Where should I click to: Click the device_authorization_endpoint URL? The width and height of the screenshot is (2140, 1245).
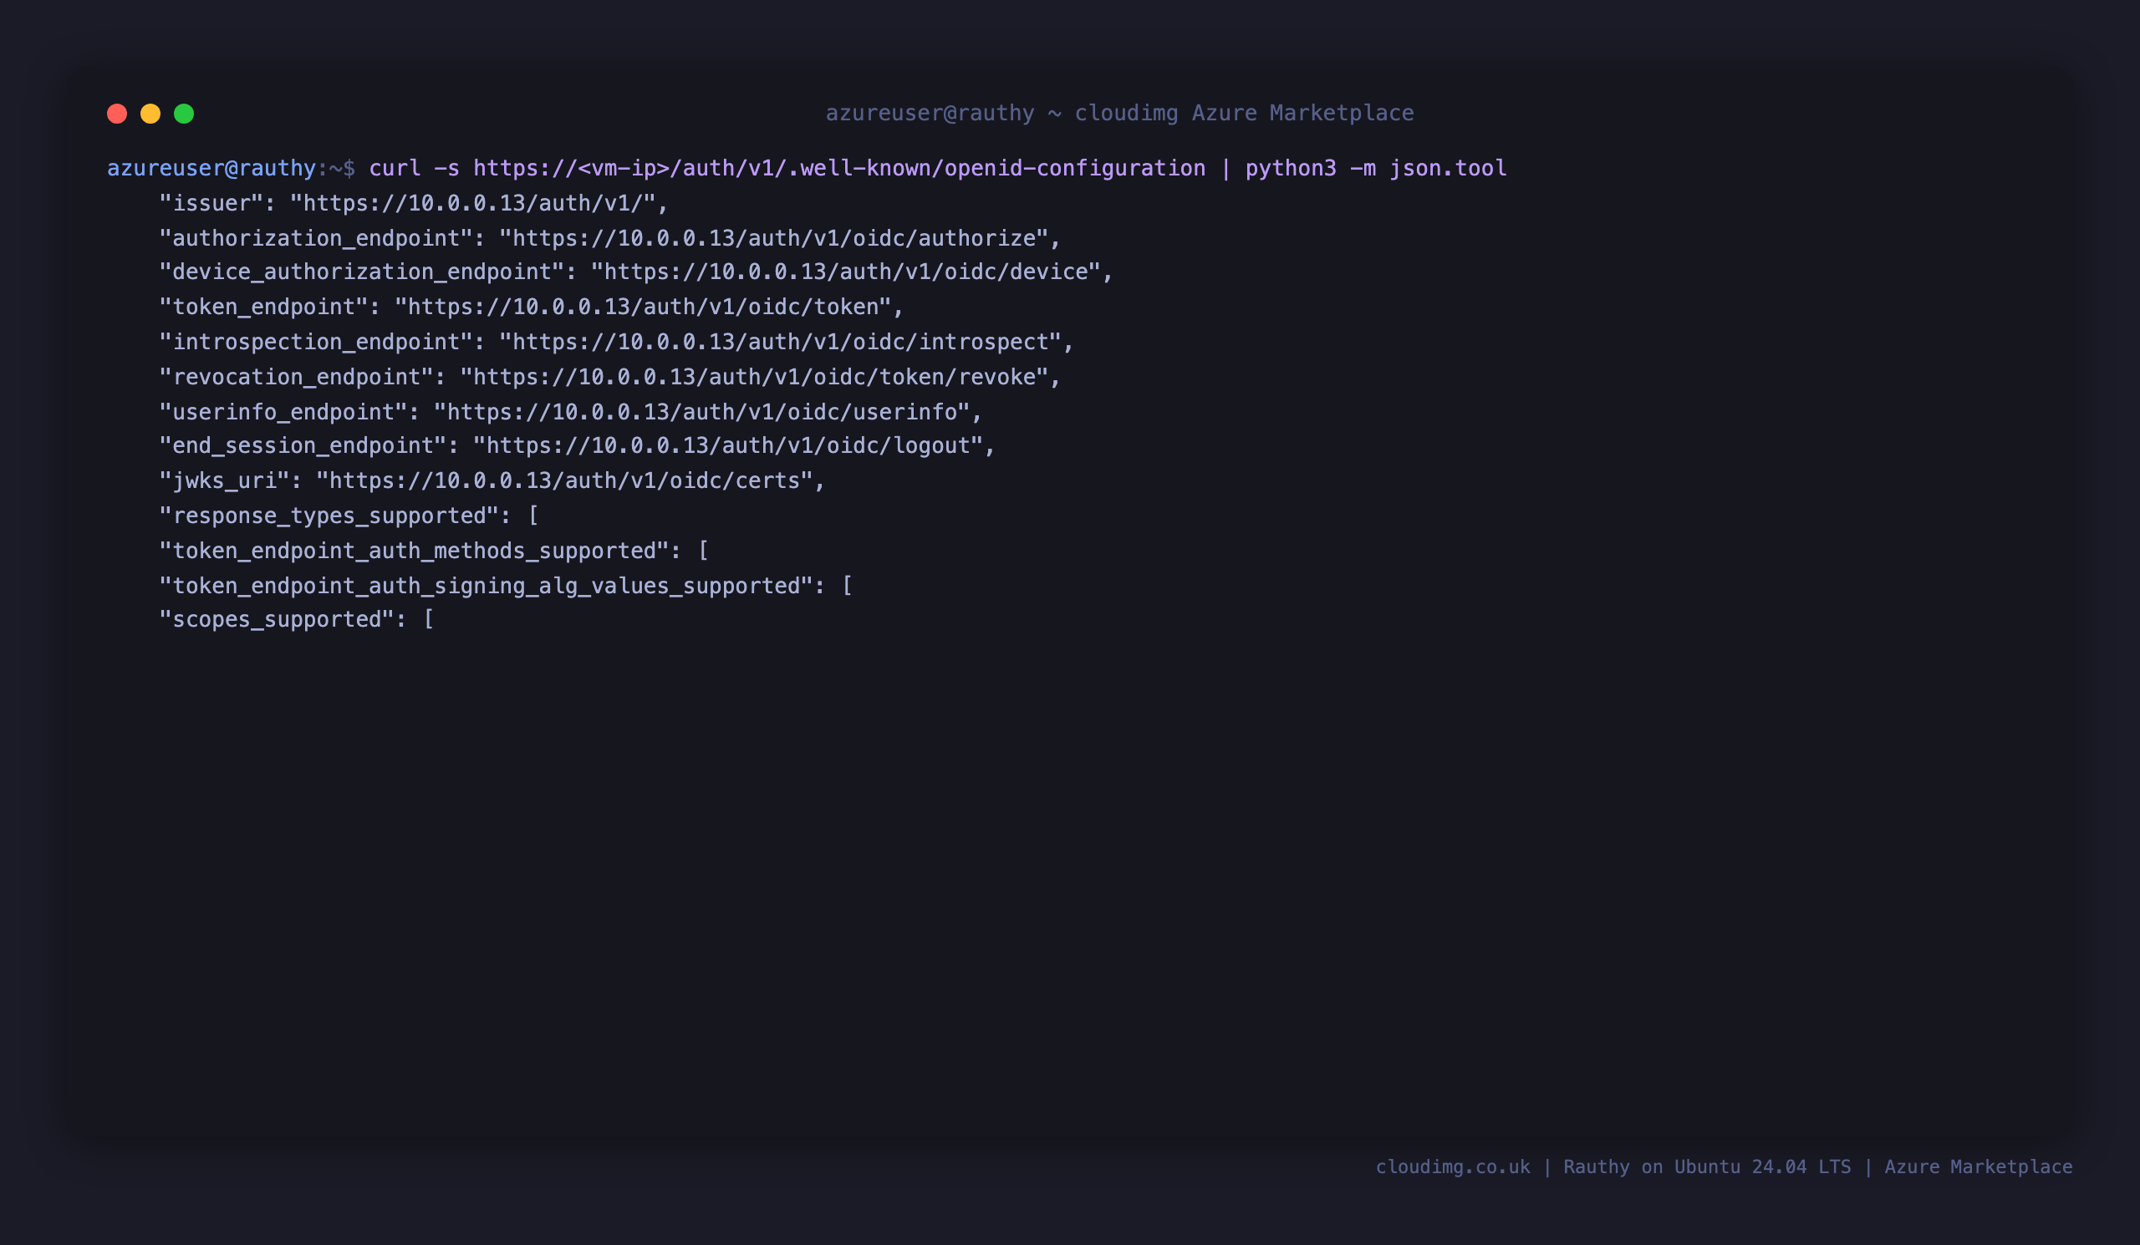tap(846, 272)
